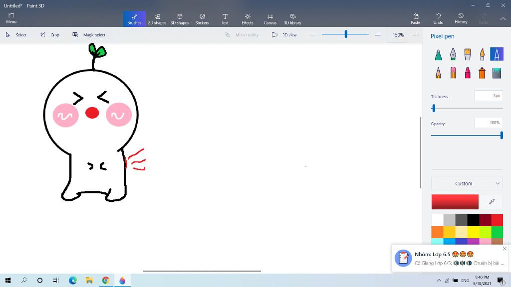Open the more options ellipsis
This screenshot has width=511, height=287.
pyautogui.click(x=415, y=35)
